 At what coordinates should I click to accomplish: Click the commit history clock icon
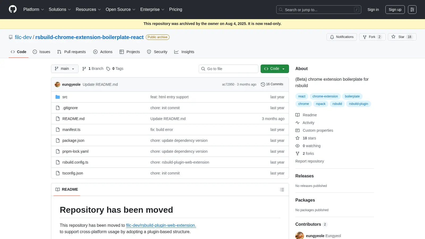point(263,84)
